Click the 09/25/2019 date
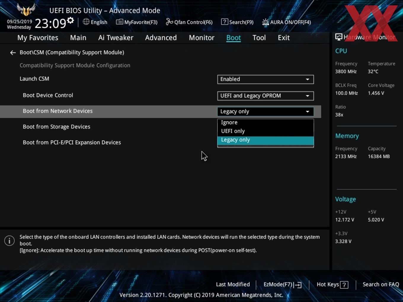 coord(20,22)
